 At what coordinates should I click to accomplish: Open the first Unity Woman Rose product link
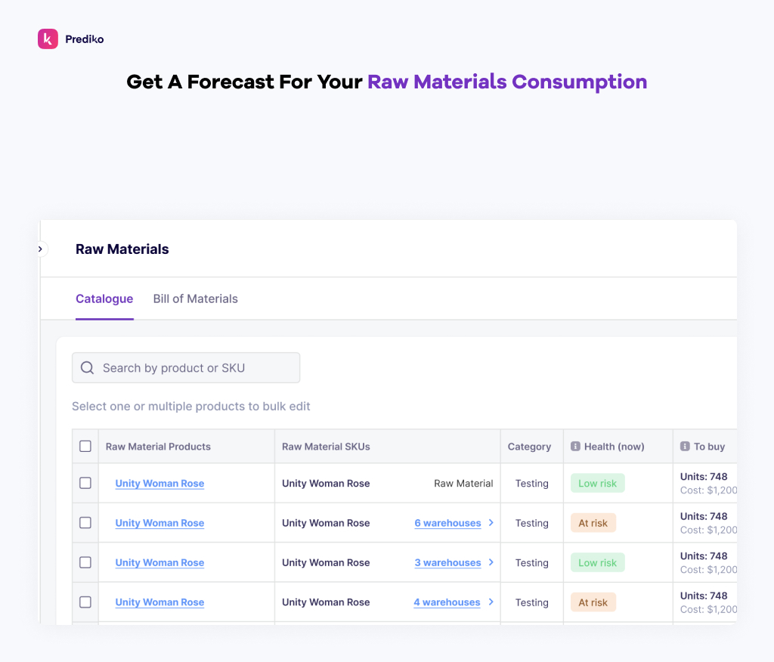159,484
